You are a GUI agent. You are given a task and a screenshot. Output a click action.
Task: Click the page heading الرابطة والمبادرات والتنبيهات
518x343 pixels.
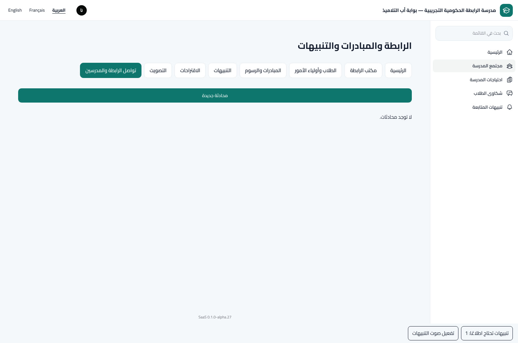coord(355,46)
